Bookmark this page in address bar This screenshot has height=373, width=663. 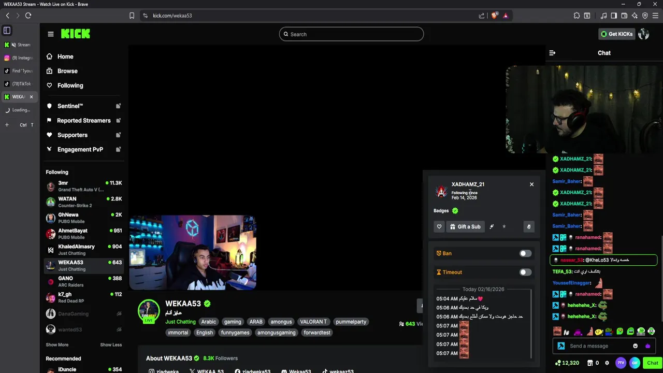pos(132,16)
